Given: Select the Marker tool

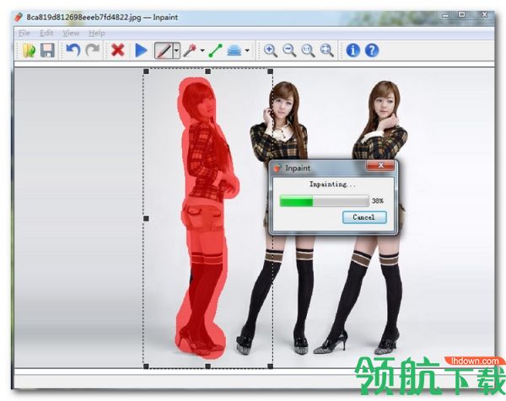Looking at the screenshot, I should [x=164, y=51].
